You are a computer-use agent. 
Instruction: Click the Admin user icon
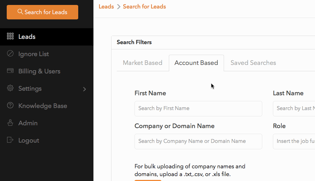click(10, 122)
